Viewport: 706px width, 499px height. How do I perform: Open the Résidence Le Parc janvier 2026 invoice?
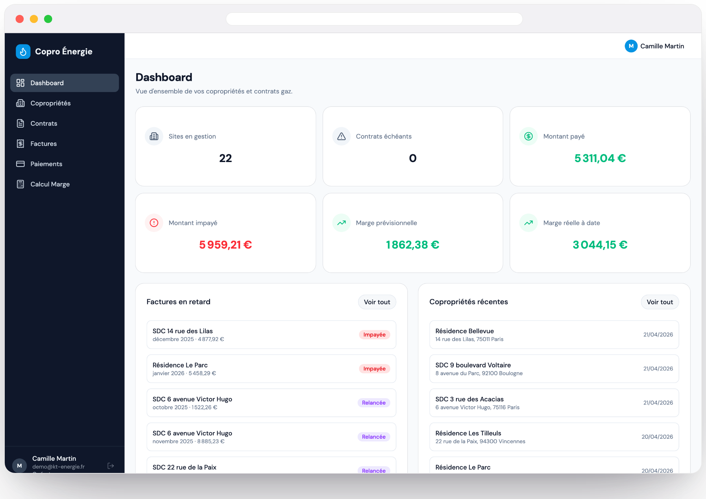tap(271, 369)
